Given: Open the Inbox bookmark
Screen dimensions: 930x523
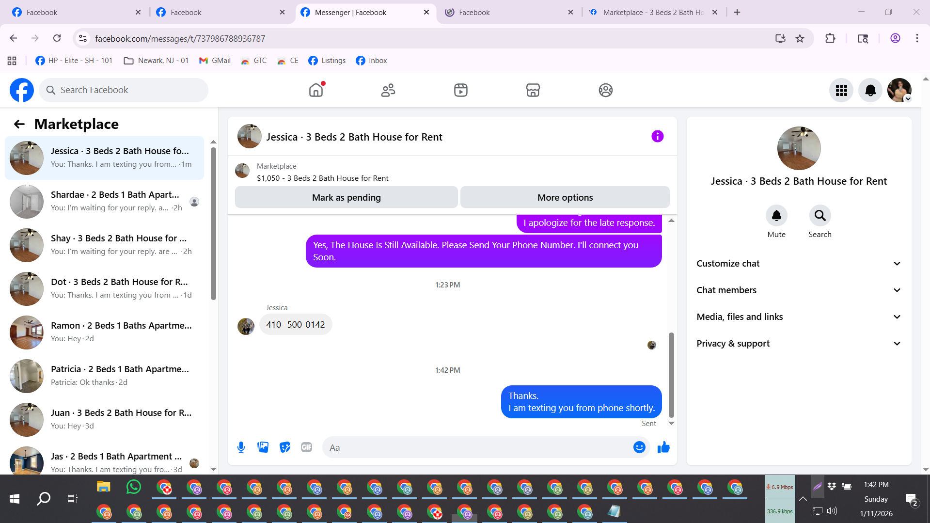Looking at the screenshot, I should (371, 61).
